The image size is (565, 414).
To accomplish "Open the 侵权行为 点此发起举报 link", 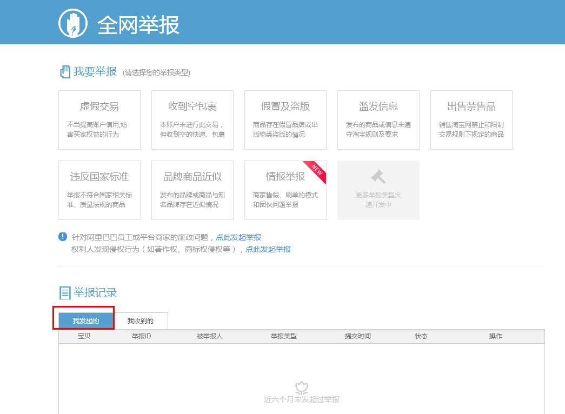I will pyautogui.click(x=268, y=249).
